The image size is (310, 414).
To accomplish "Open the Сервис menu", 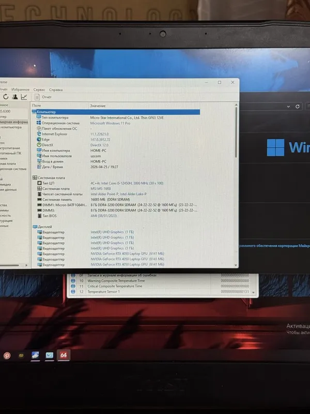I will pos(39,90).
